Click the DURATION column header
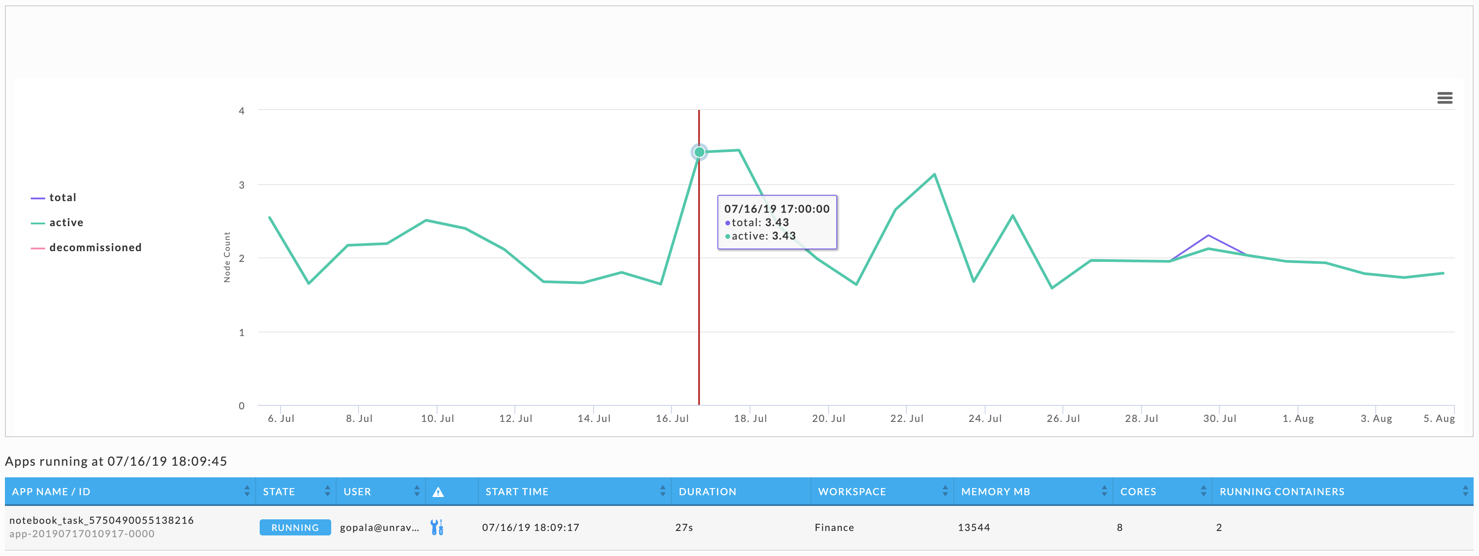Image resolution: width=1479 pixels, height=556 pixels. tap(741, 492)
